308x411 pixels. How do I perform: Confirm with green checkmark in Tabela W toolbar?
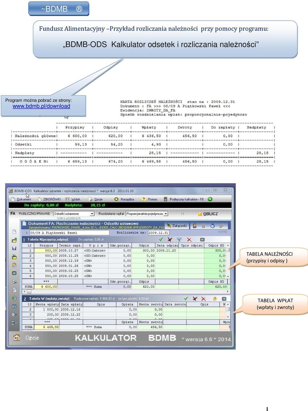(x=186, y=299)
